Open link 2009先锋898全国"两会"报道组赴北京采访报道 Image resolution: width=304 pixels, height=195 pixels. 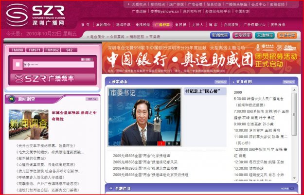(x=151, y=175)
